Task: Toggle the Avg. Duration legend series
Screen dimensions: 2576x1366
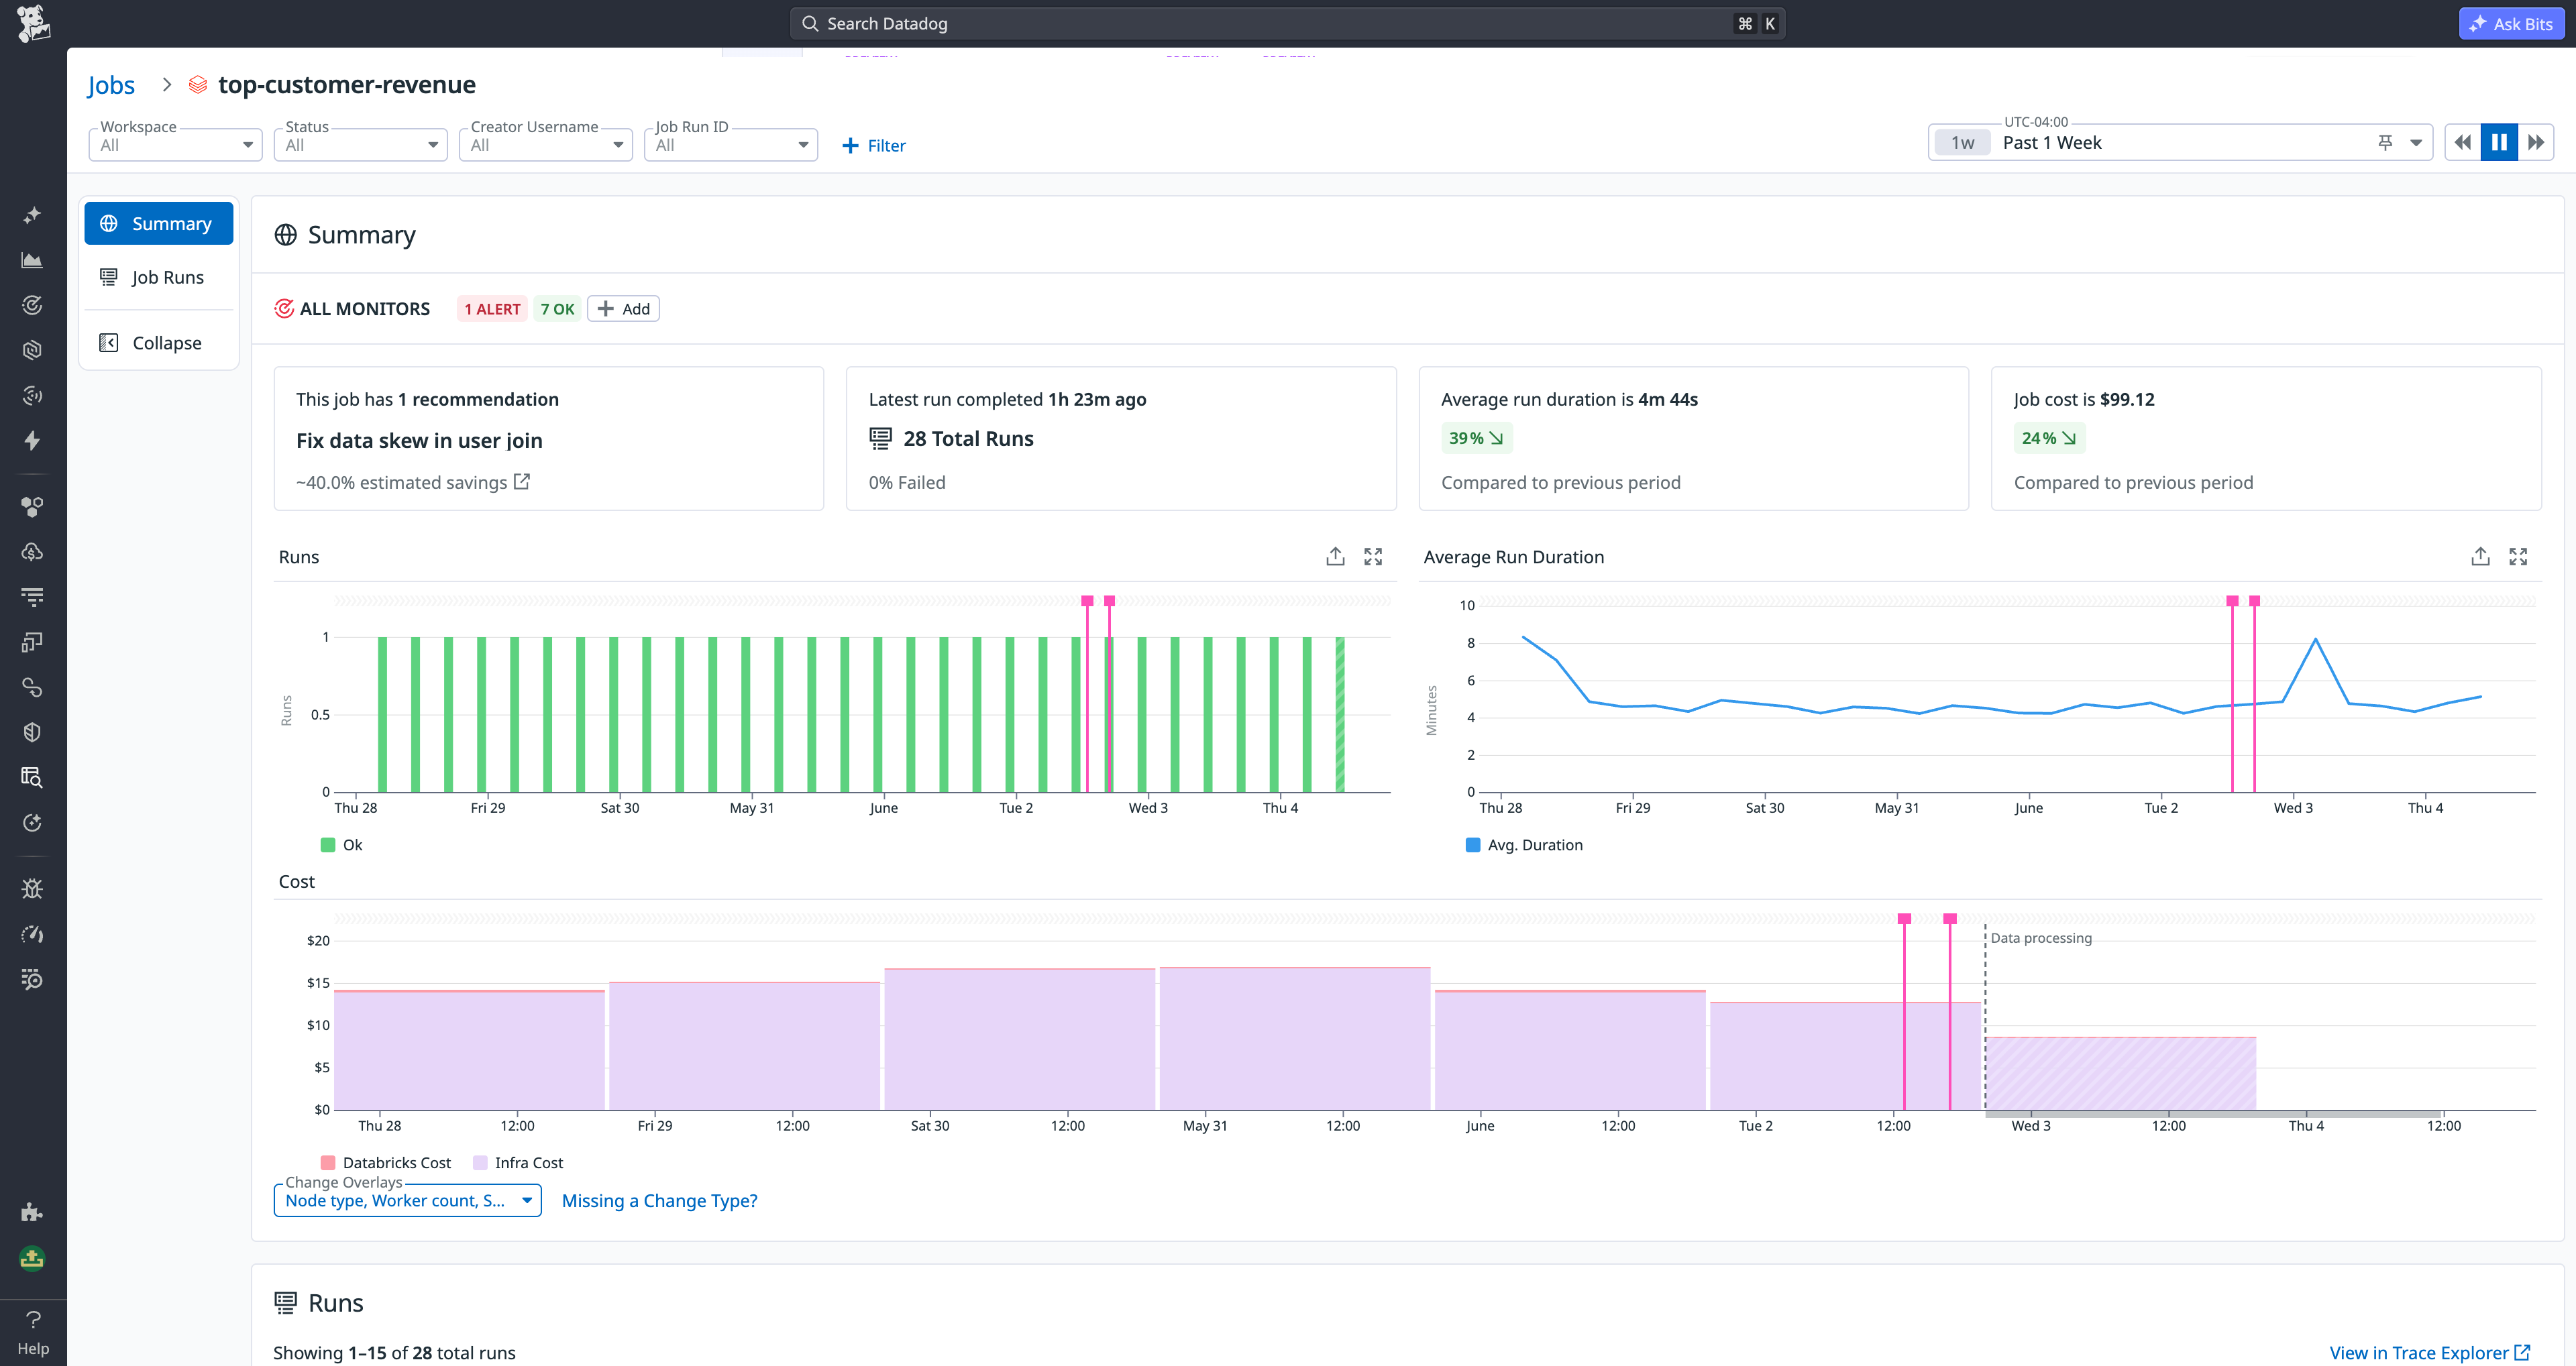Action: tap(1524, 845)
